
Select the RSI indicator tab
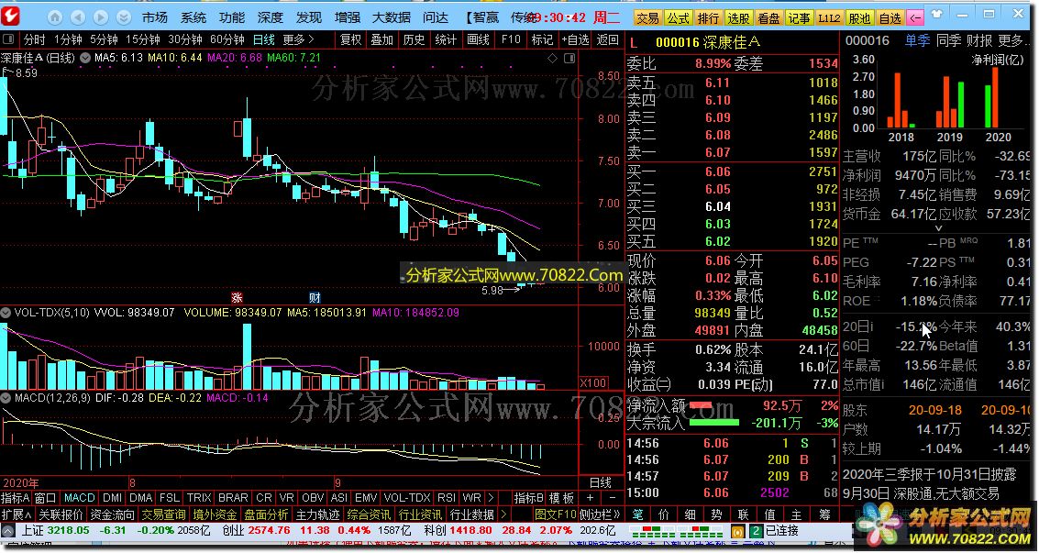(446, 497)
